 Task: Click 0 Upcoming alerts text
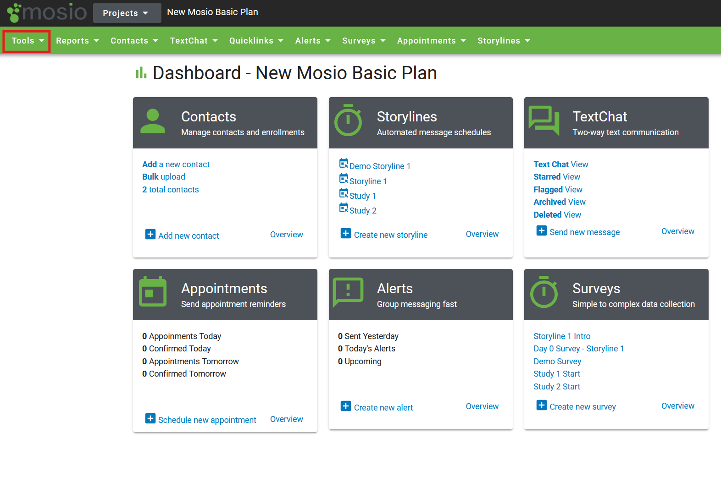tap(360, 361)
